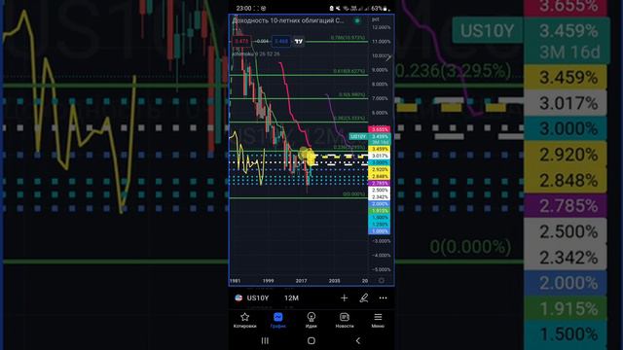Tap the plus add-indicator icon
623x350 pixels.
pyautogui.click(x=344, y=297)
